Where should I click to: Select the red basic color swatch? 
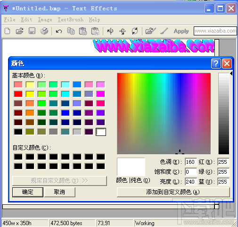click(x=18, y=94)
